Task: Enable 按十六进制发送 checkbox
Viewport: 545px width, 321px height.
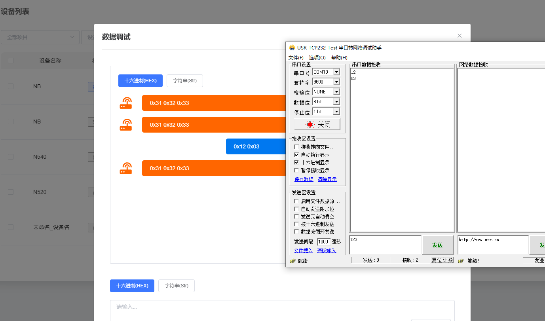Action: (296, 224)
